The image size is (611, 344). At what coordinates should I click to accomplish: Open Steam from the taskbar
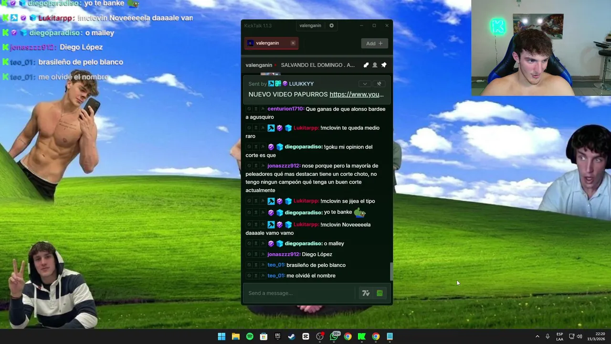point(292,336)
